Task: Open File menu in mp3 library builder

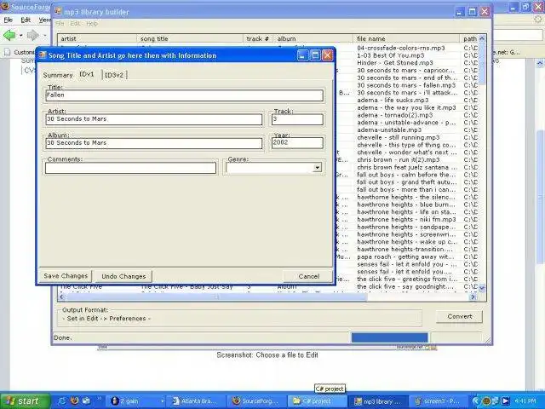Action: (60, 24)
